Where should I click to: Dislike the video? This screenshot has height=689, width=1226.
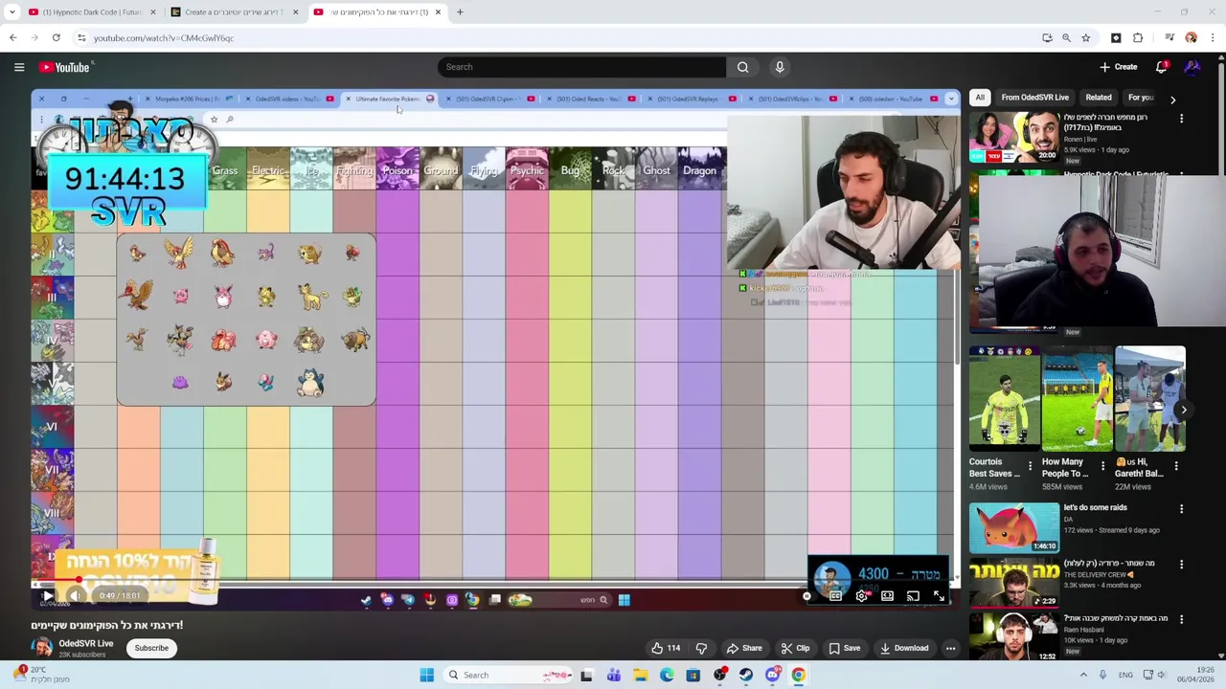point(701,648)
